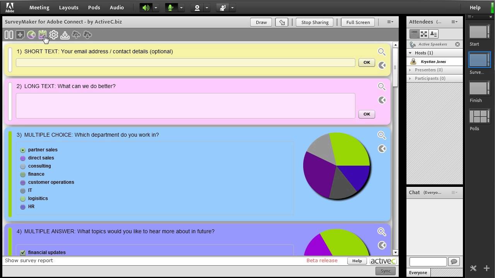Click the download survey icon
495x278 pixels.
(65, 35)
